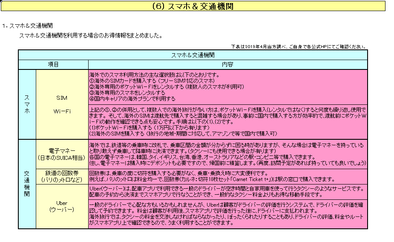Click the 内容 column header
The width and height of the screenshot is (394, 242).
coord(227,65)
